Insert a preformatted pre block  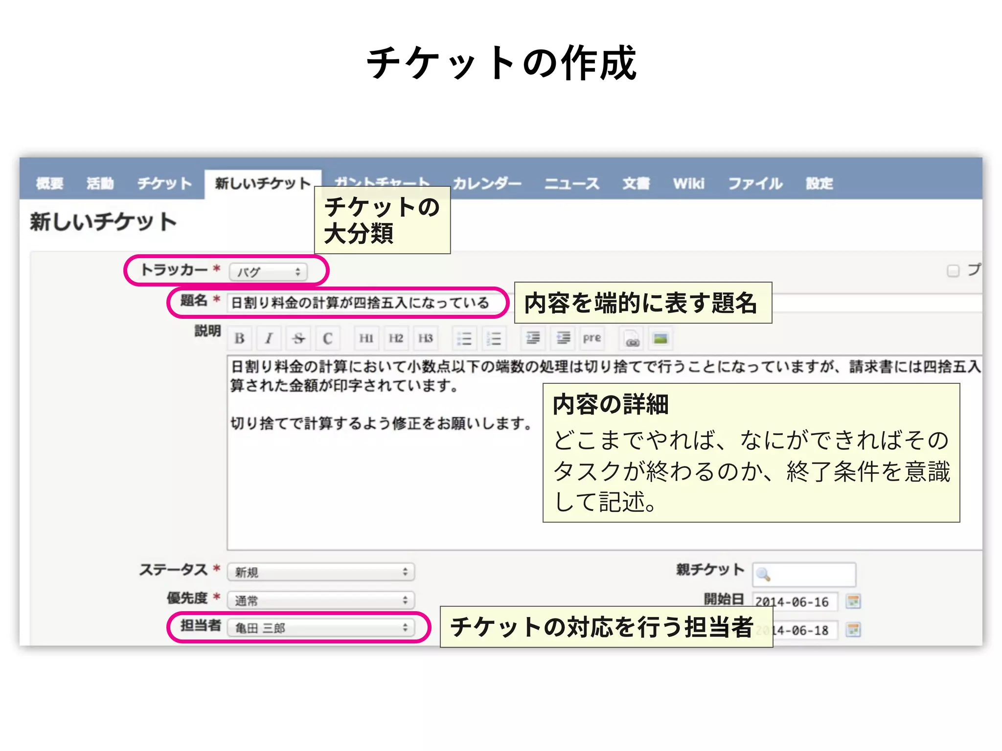[592, 338]
